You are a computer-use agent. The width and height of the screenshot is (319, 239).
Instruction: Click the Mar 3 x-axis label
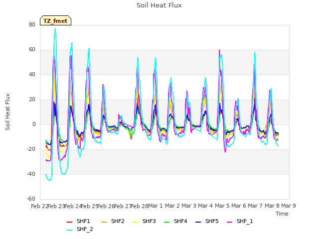tap(189, 206)
